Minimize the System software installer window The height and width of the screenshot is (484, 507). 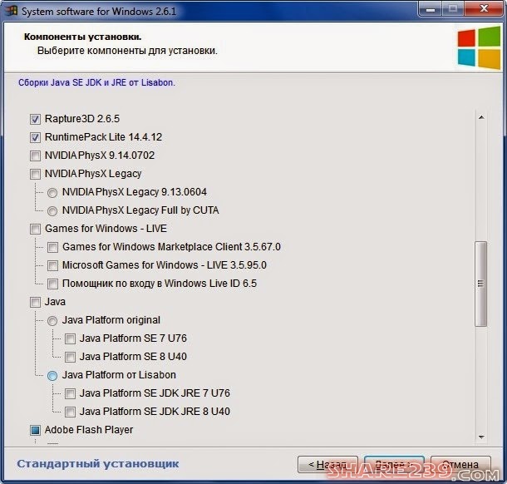coord(431,9)
